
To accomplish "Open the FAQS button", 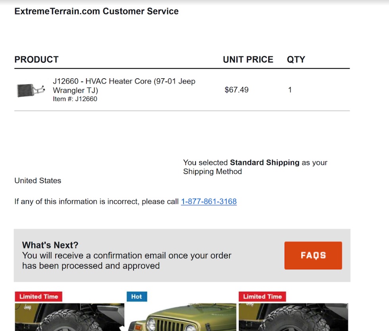I will (x=313, y=256).
